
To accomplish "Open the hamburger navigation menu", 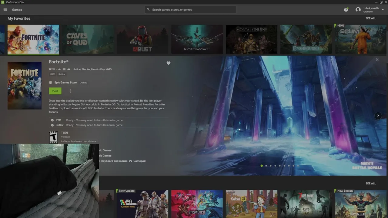I will pos(5,10).
